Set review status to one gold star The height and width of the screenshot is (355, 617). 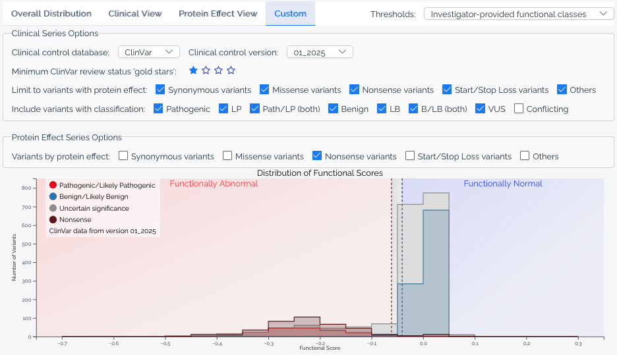[x=193, y=70]
